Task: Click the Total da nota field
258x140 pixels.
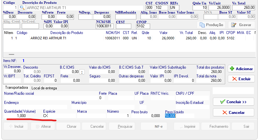Action: (x=209, y=81)
